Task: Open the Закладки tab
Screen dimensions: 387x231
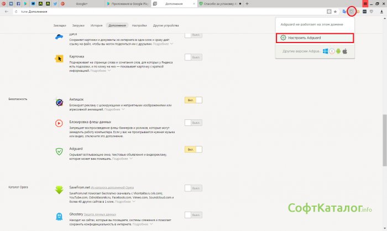Action: (x=60, y=25)
